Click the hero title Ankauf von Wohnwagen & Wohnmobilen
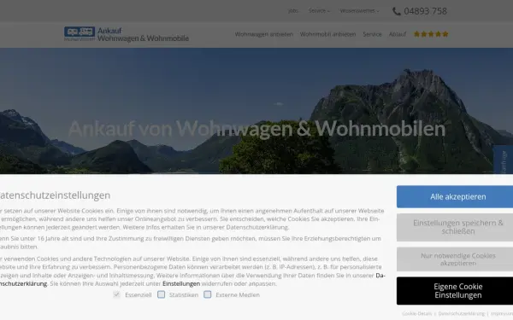 point(256,129)
